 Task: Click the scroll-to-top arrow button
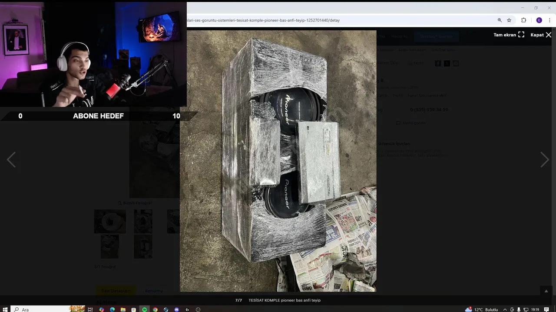point(546,291)
